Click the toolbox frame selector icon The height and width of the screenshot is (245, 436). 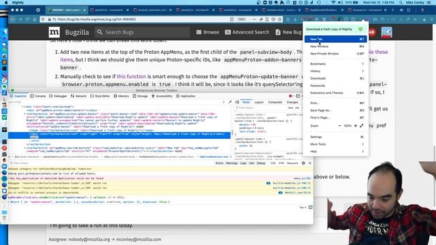click(298, 96)
